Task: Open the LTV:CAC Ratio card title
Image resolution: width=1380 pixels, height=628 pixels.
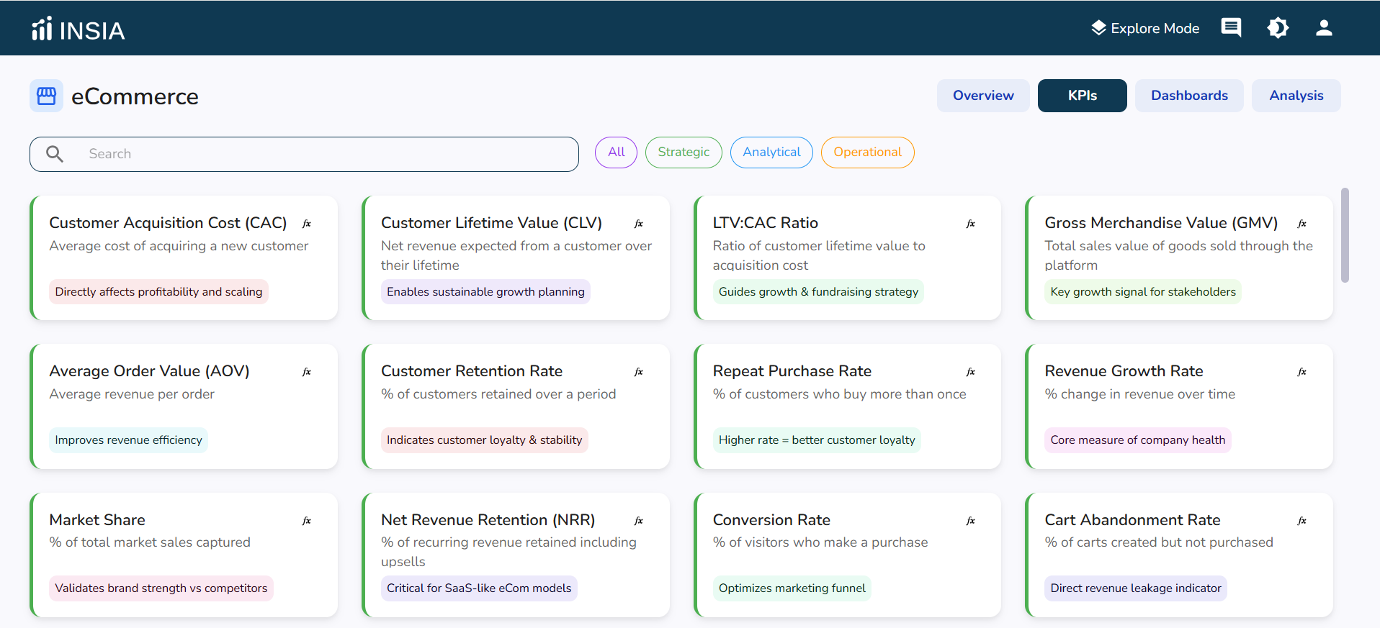Action: (x=766, y=223)
